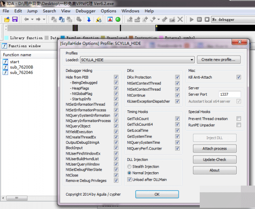This screenshot has width=255, height=209.
Task: Click the save floppy disk icon
Action: point(15,20)
